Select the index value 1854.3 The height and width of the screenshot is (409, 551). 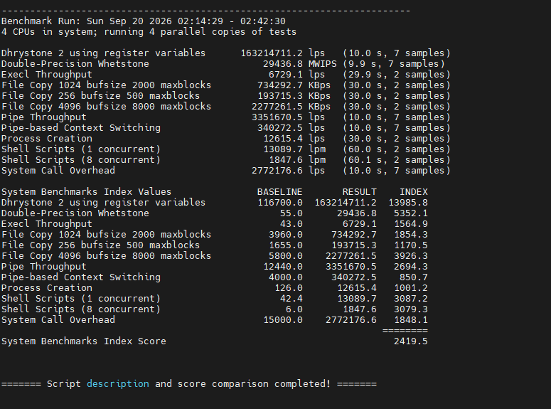click(x=411, y=235)
